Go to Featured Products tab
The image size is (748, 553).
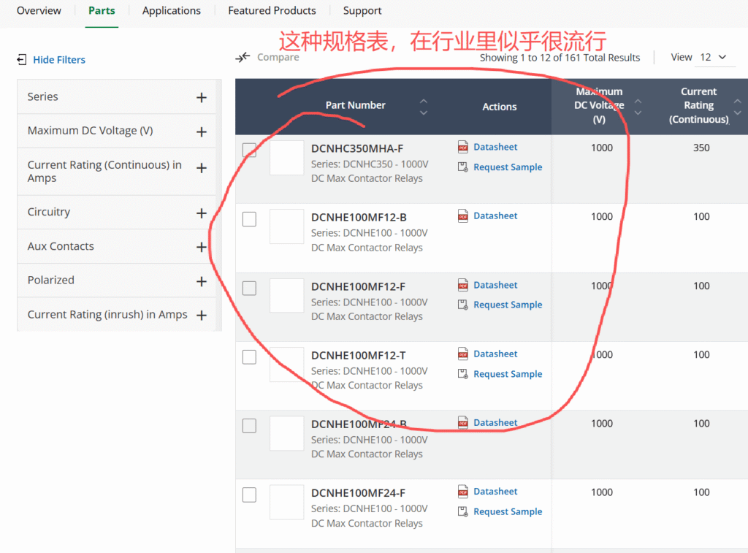click(x=272, y=10)
